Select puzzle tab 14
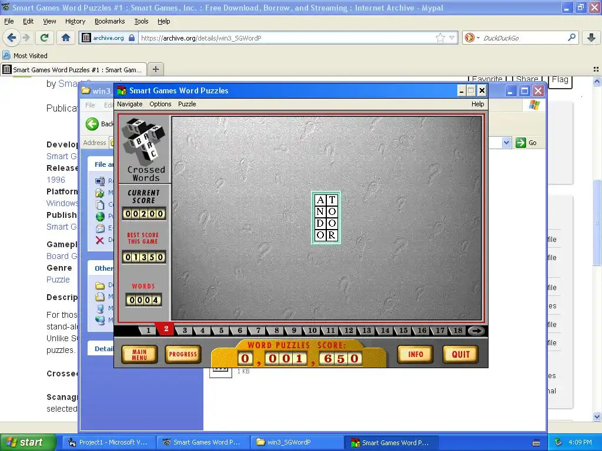Screen dimensions: 602x451 [385, 331]
